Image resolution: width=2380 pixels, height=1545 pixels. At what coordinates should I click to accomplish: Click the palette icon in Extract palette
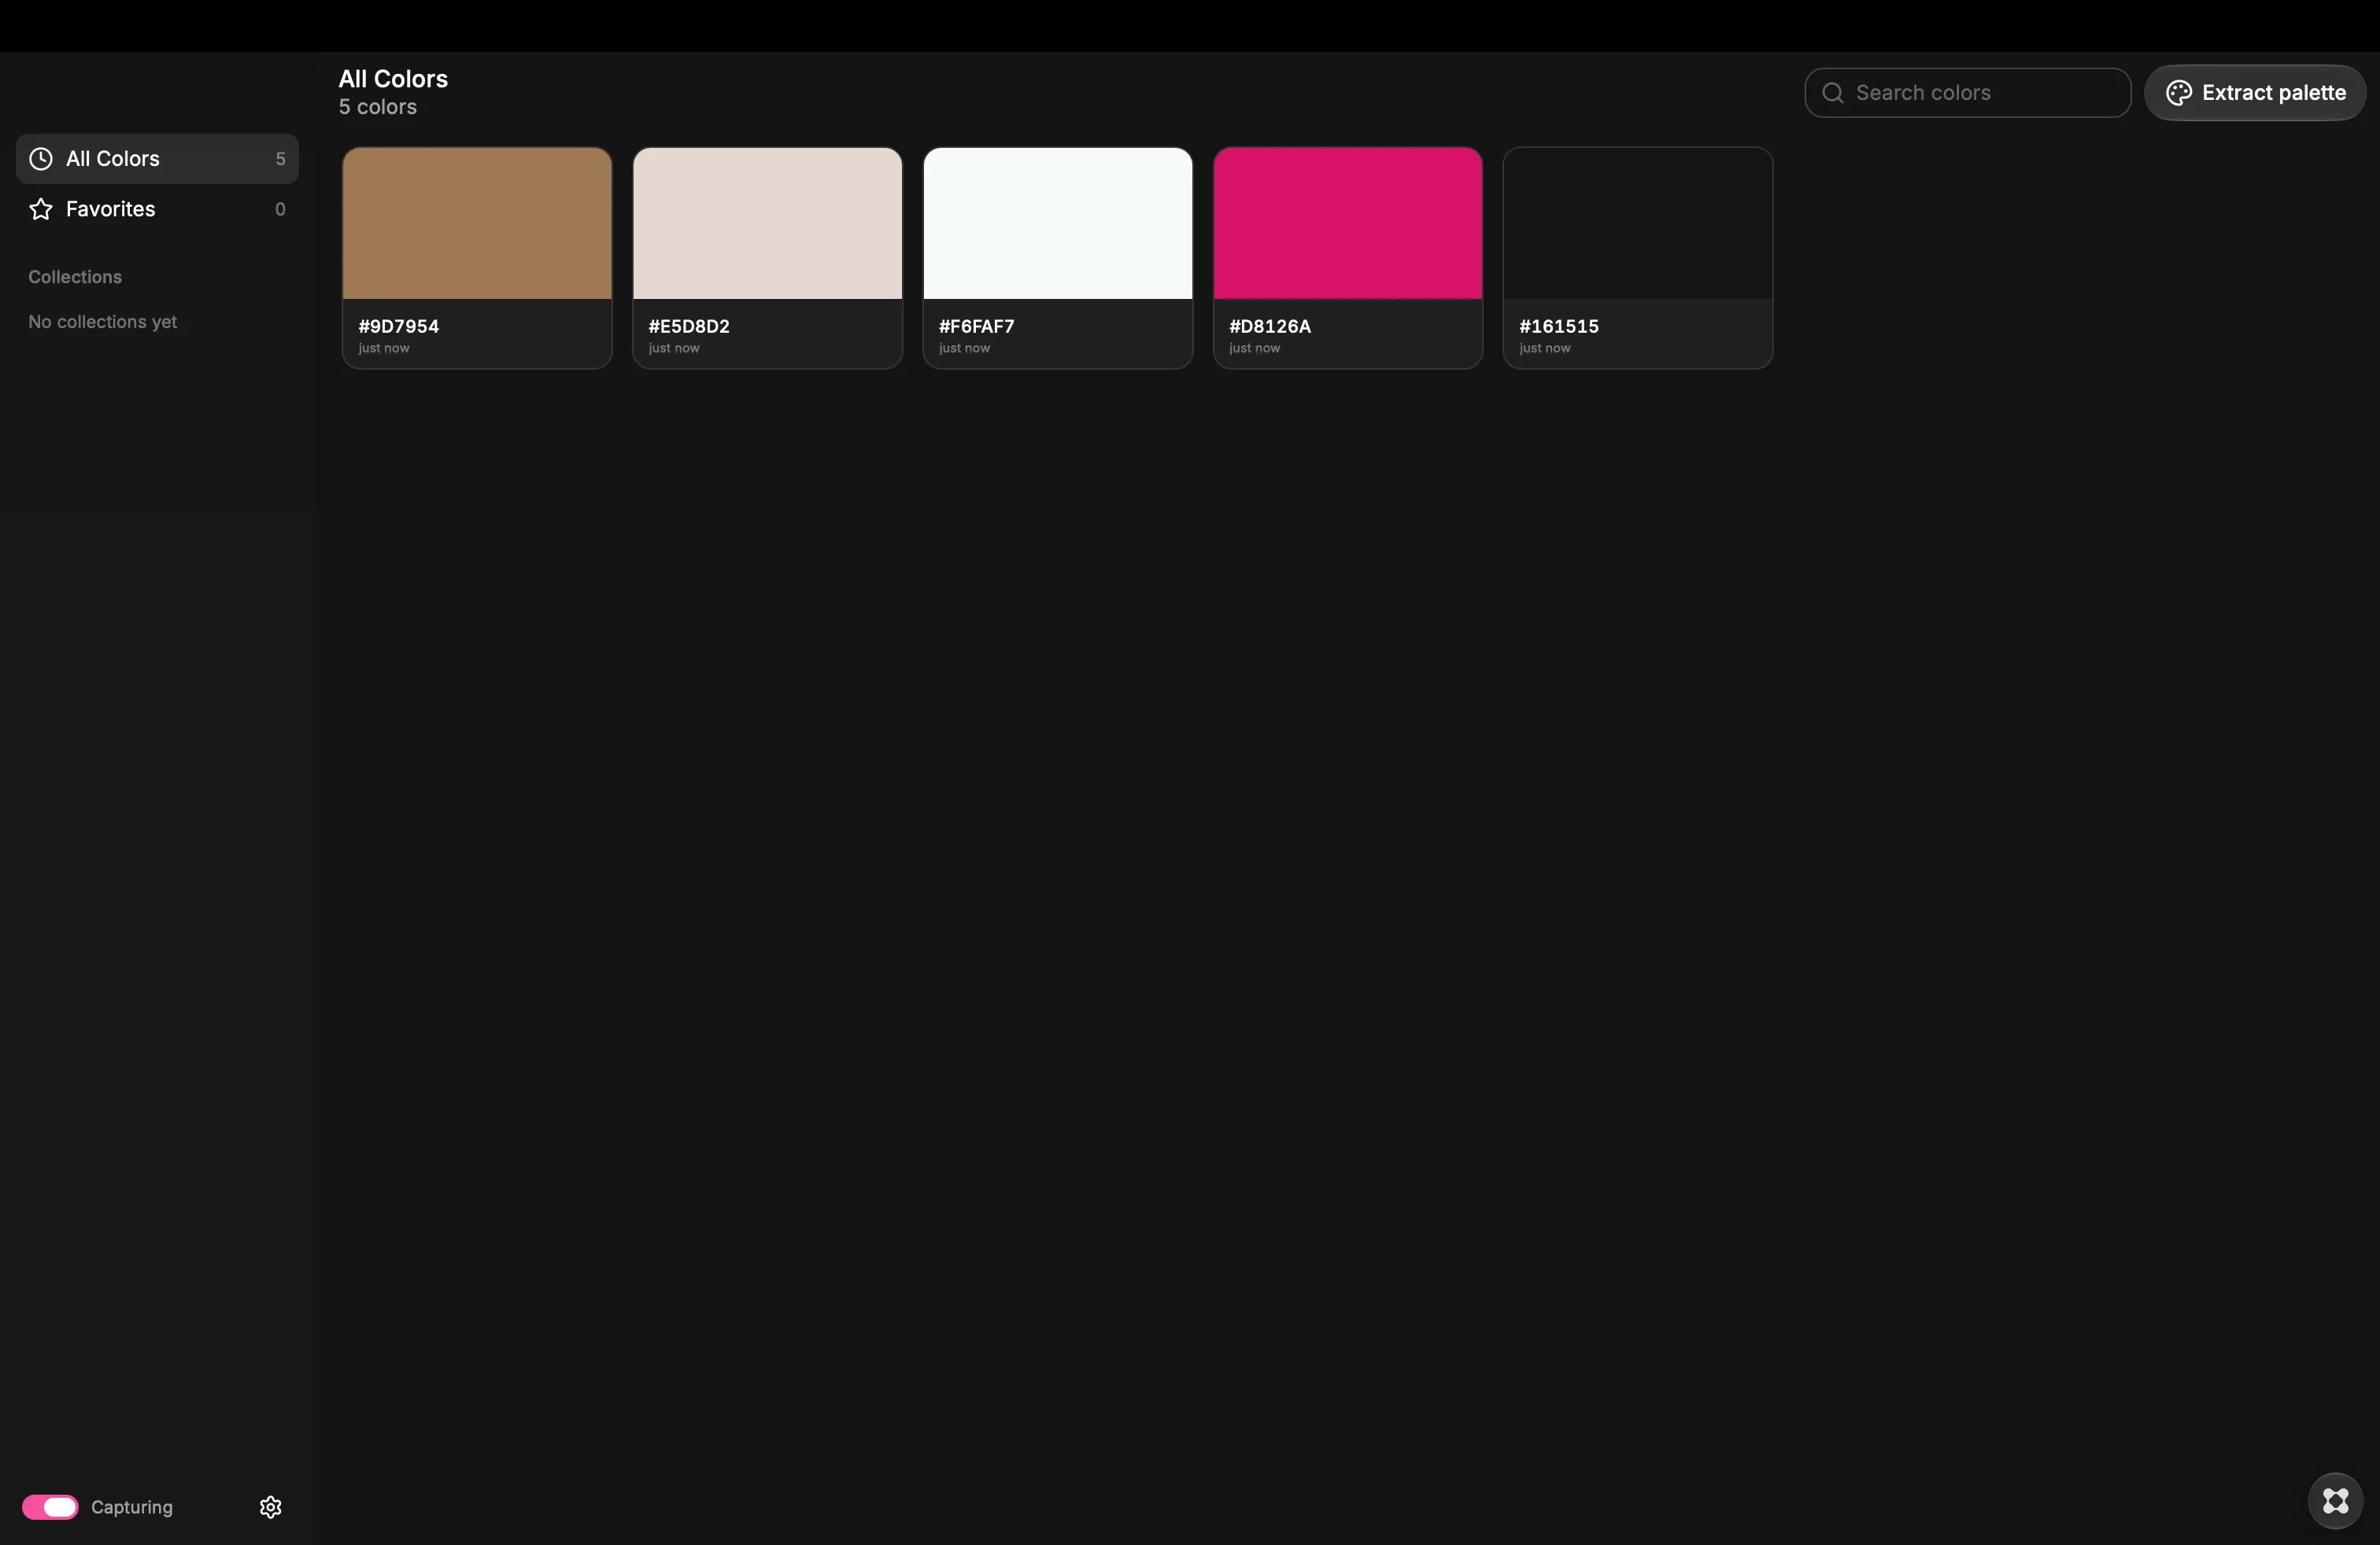pos(2178,93)
